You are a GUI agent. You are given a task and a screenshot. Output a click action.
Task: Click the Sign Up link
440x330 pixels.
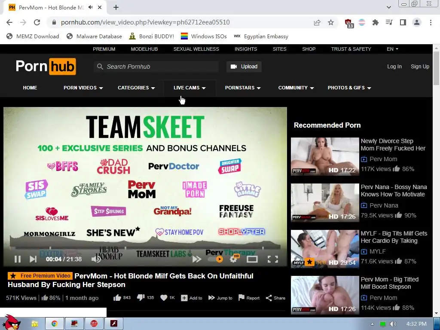tap(420, 67)
